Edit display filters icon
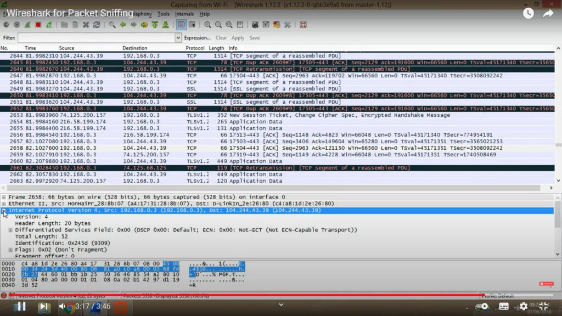 point(266,25)
